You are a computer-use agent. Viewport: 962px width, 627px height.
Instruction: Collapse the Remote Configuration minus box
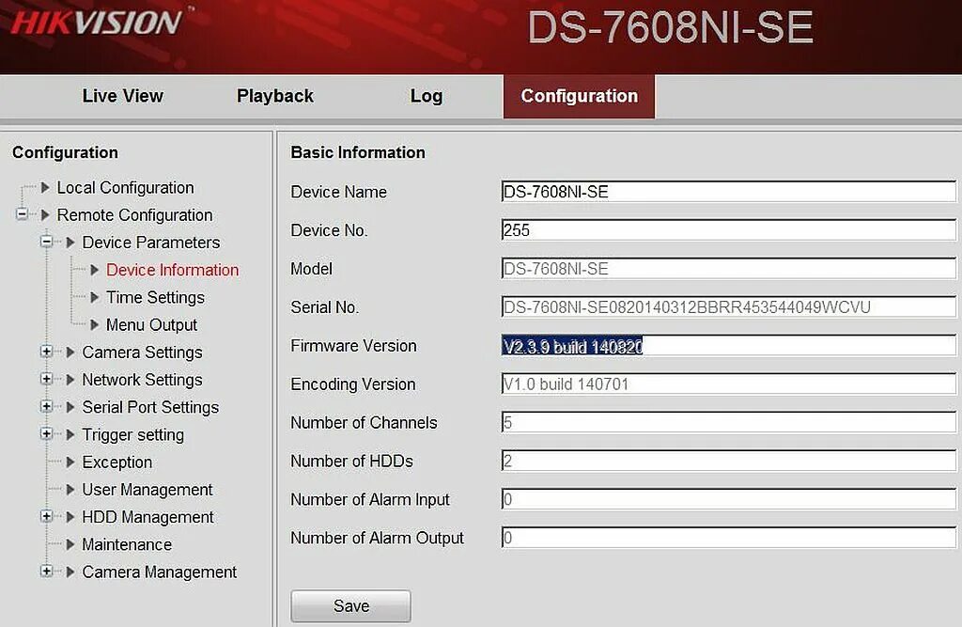[x=22, y=214]
